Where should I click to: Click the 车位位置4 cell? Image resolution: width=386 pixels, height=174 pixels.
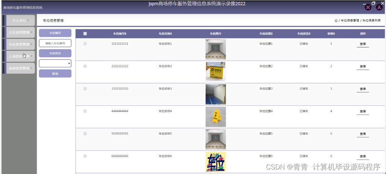click(266, 111)
